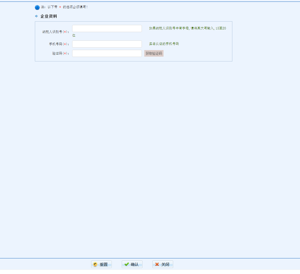Focus the 验证码 input field

click(x=107, y=53)
